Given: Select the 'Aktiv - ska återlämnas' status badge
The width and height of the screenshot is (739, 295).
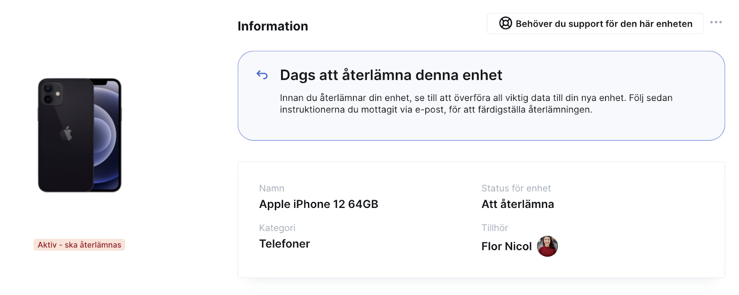Looking at the screenshot, I should (x=79, y=245).
